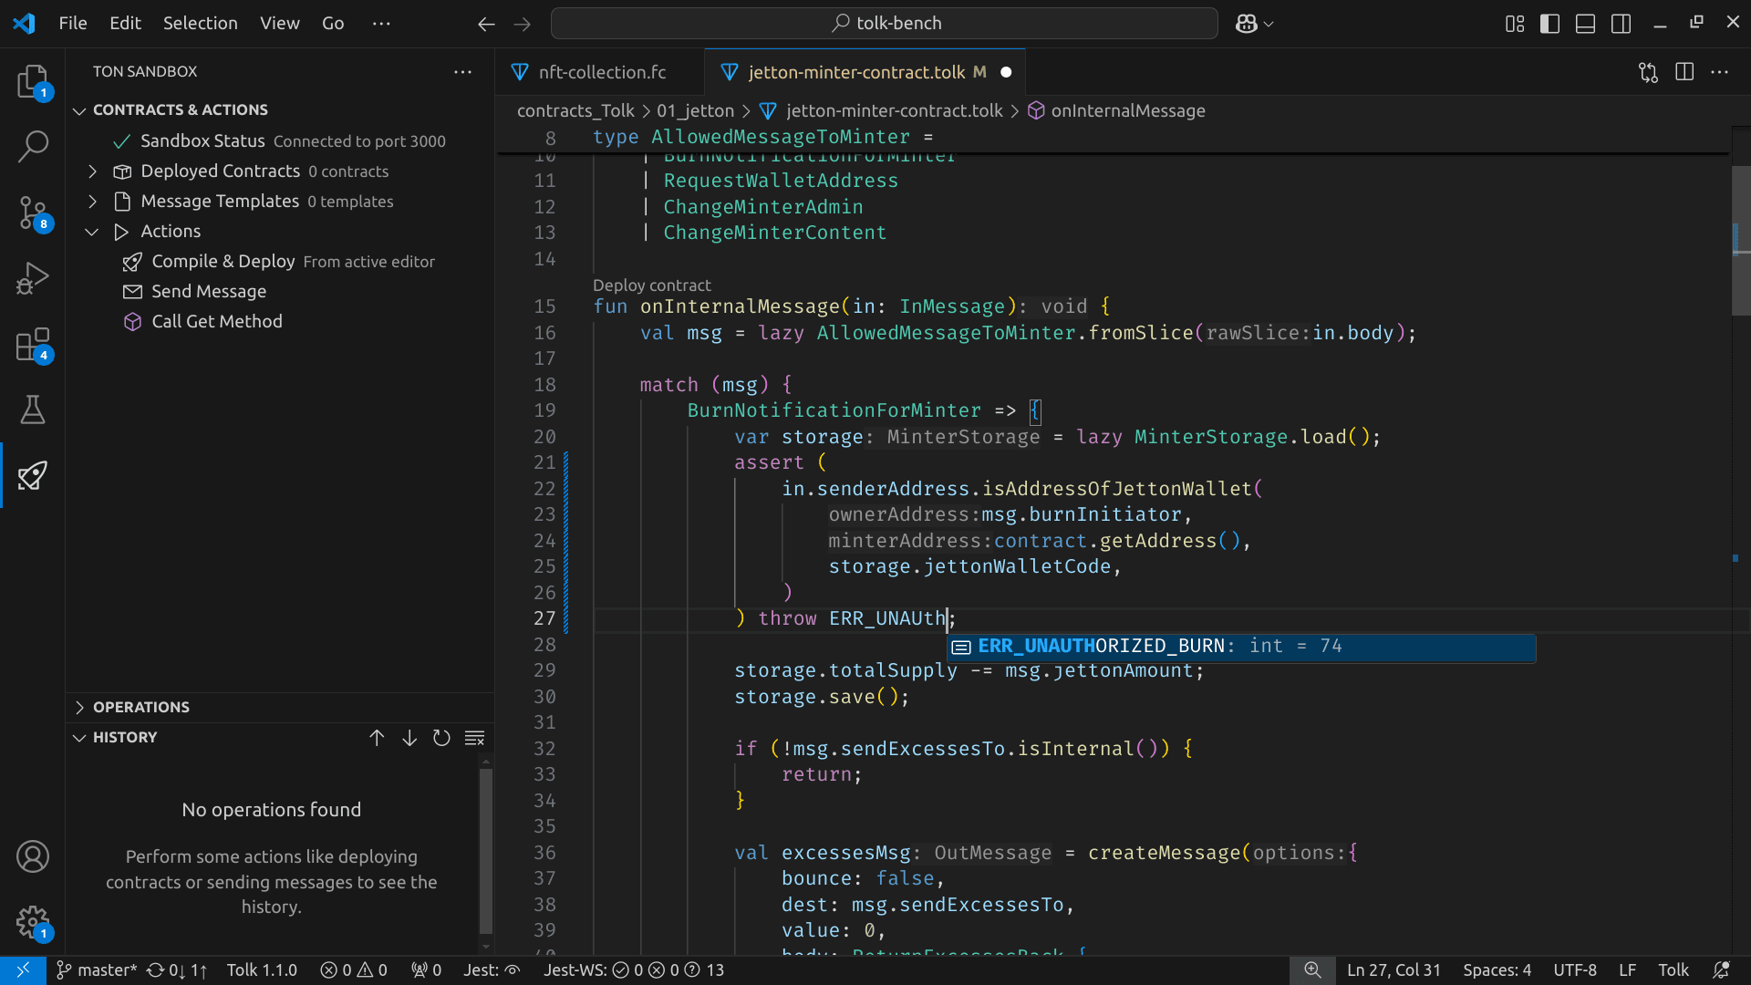Open TON Sandbox panel more actions
Image resolution: width=1751 pixels, height=985 pixels.
pyautogui.click(x=463, y=71)
